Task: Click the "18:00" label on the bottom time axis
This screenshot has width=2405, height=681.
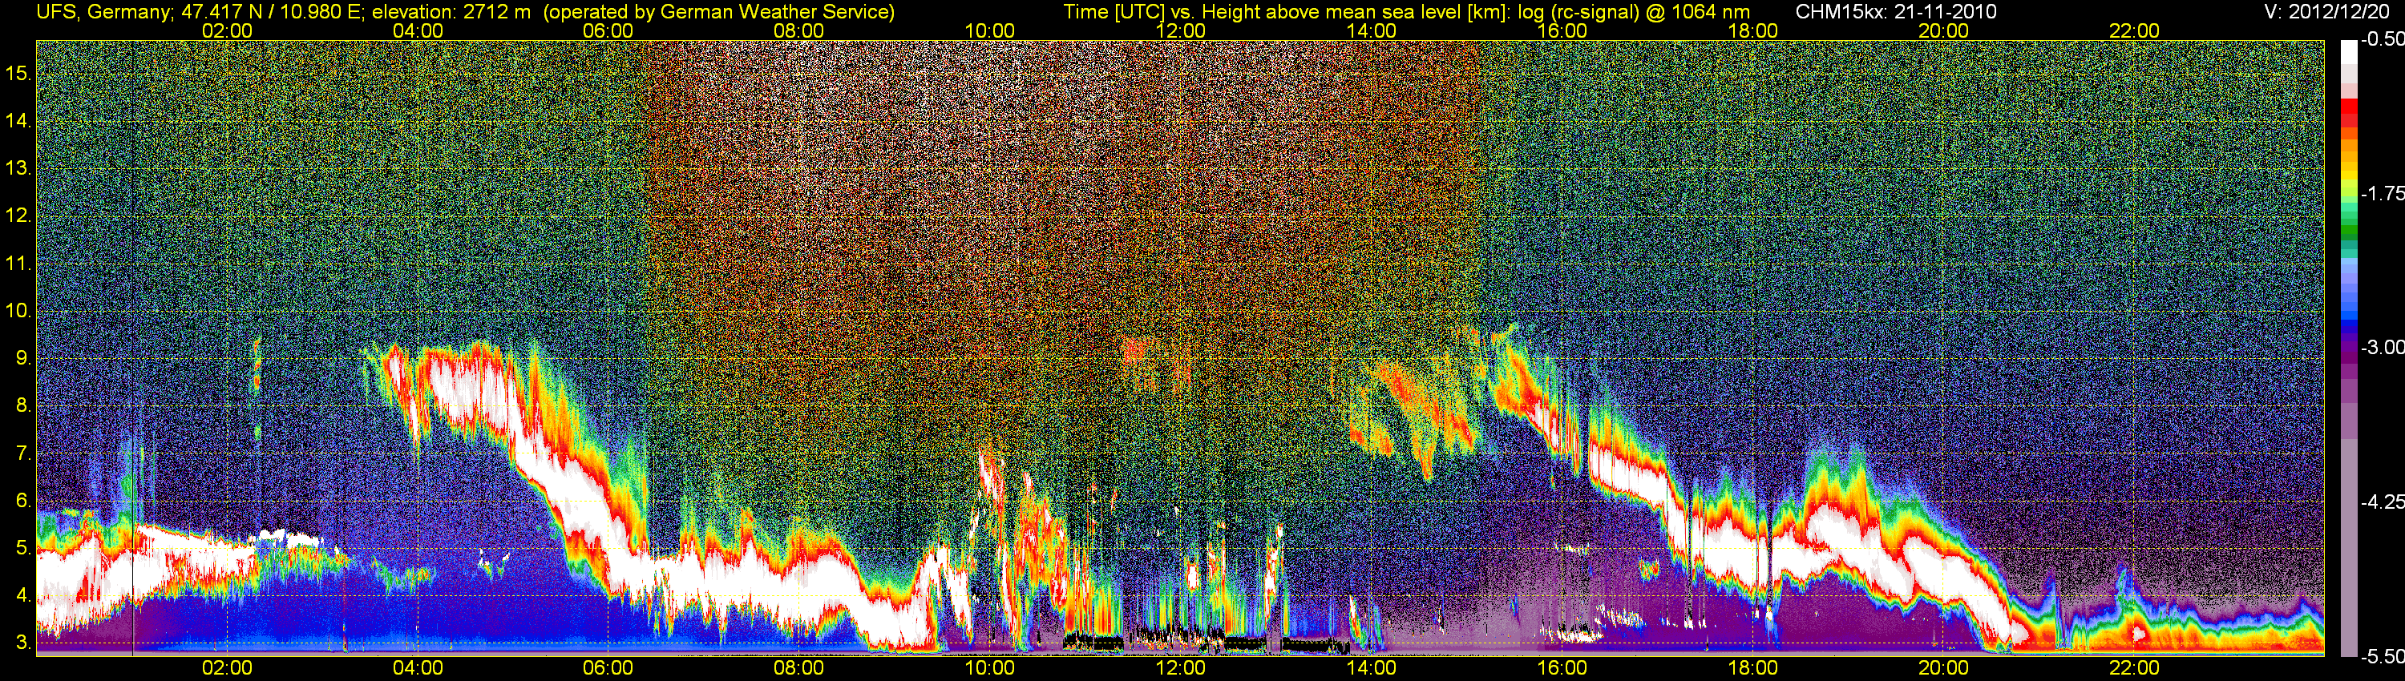Action: 1752,668
